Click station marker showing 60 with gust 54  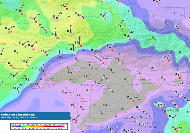pyautogui.click(x=17, y=89)
